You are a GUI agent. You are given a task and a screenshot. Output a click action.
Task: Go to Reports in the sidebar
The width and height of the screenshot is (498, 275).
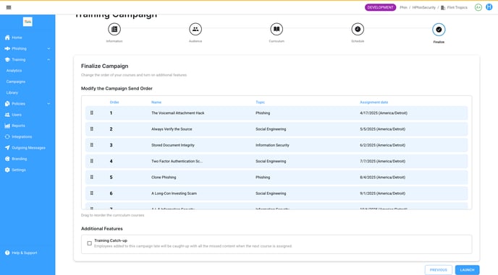18,126
